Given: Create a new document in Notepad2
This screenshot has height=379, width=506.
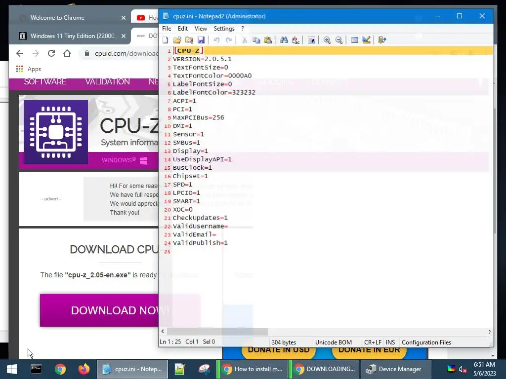Looking at the screenshot, I should click(166, 40).
